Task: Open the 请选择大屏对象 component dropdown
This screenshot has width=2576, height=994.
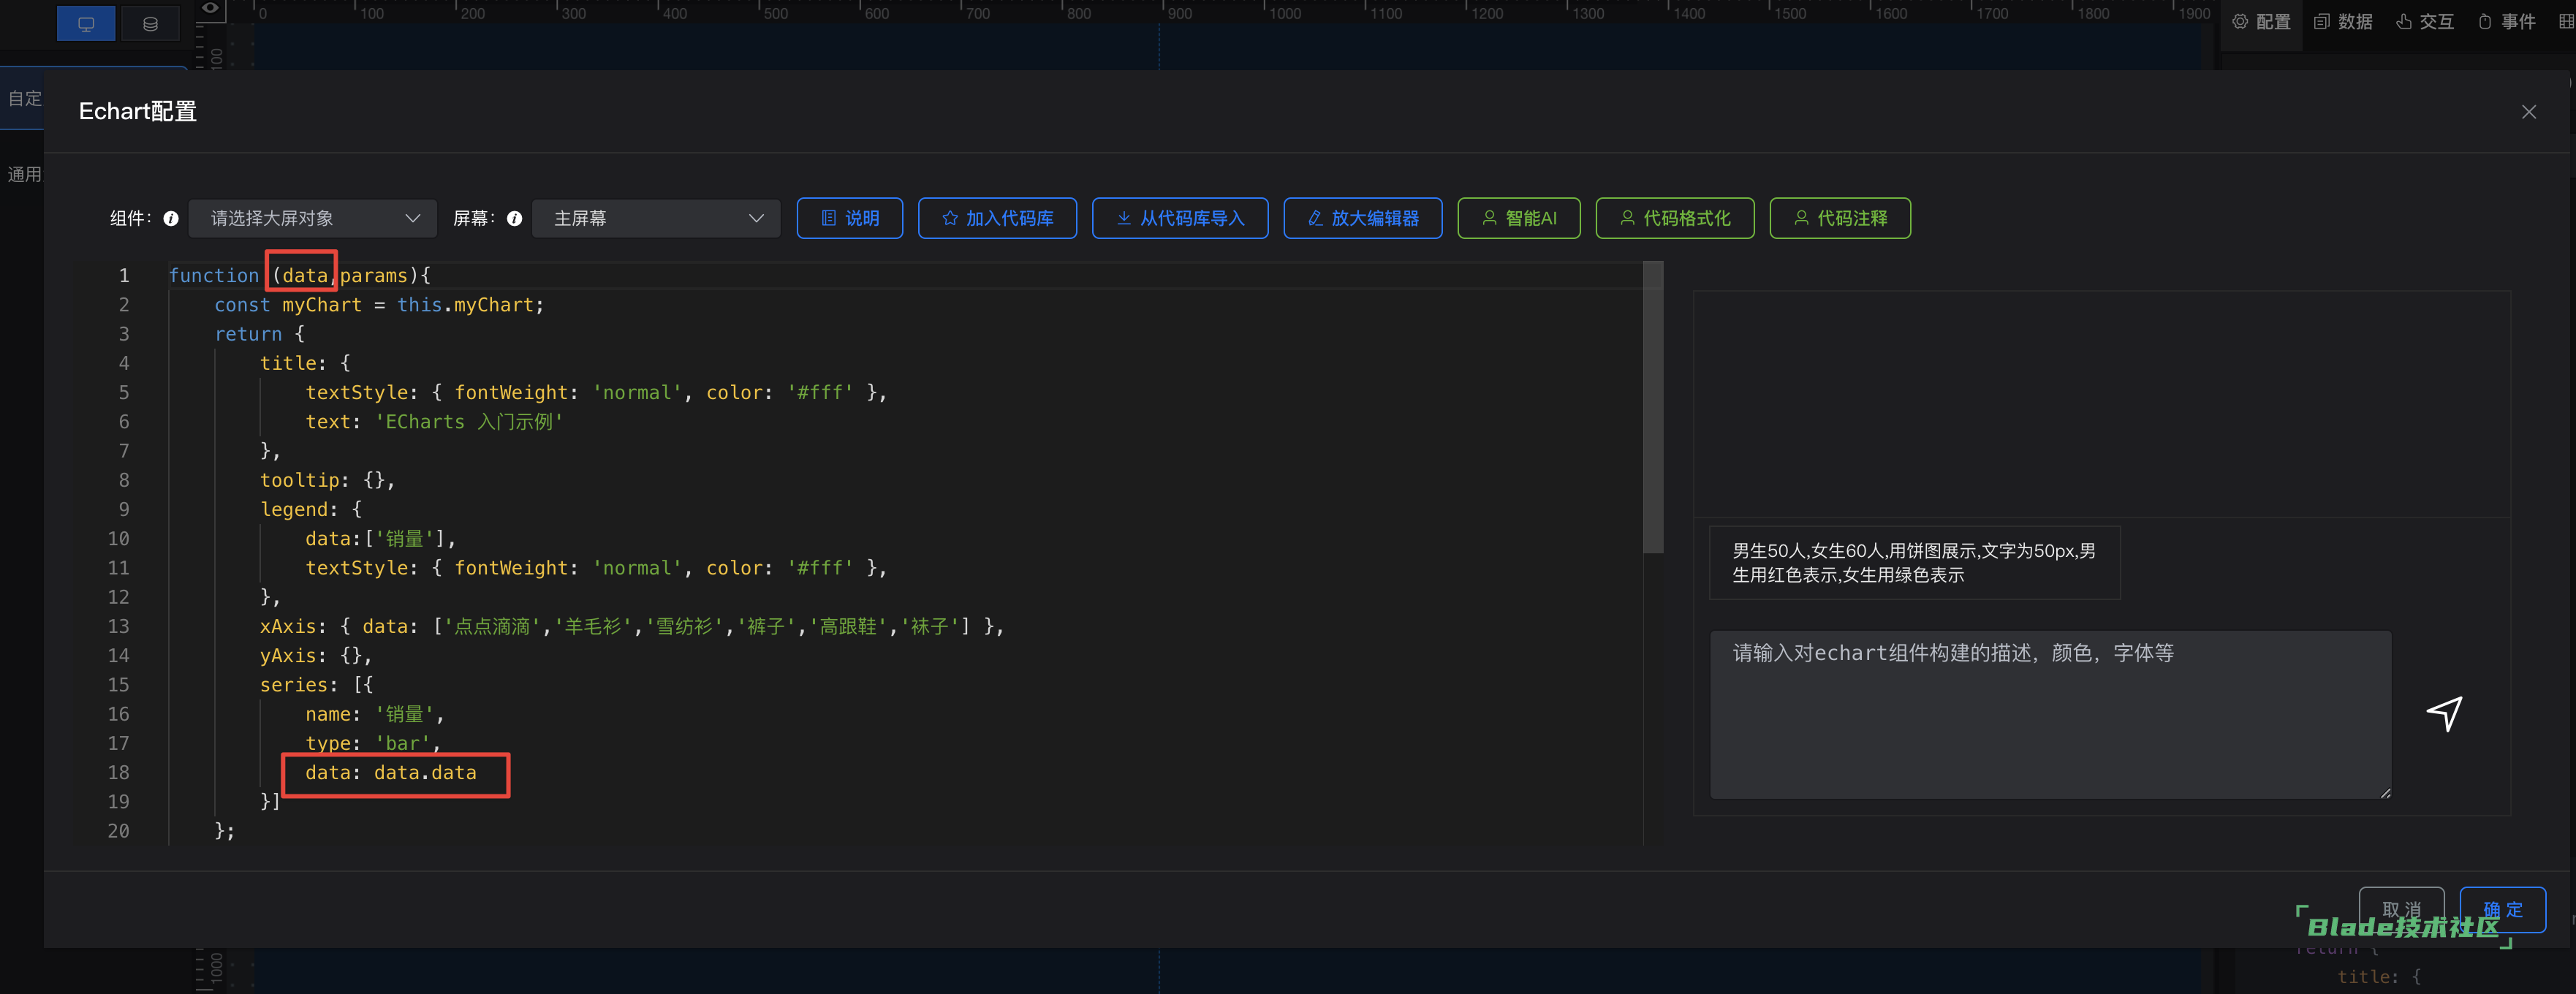Action: click(x=313, y=218)
